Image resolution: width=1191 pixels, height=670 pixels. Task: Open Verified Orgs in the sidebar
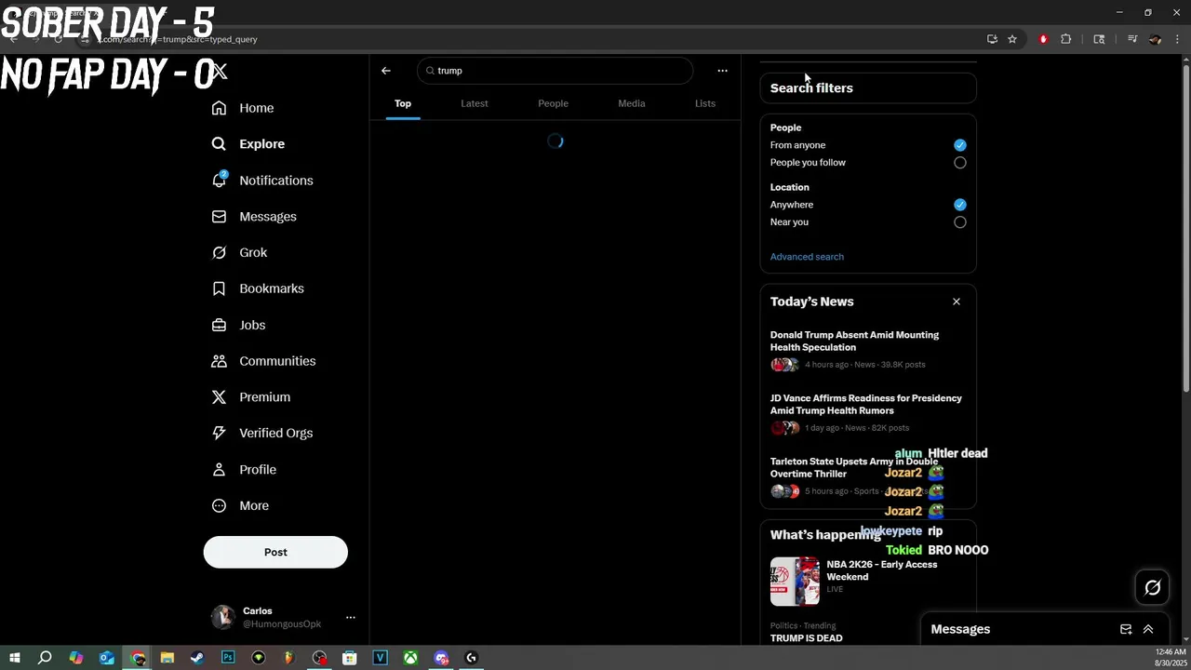point(262,433)
